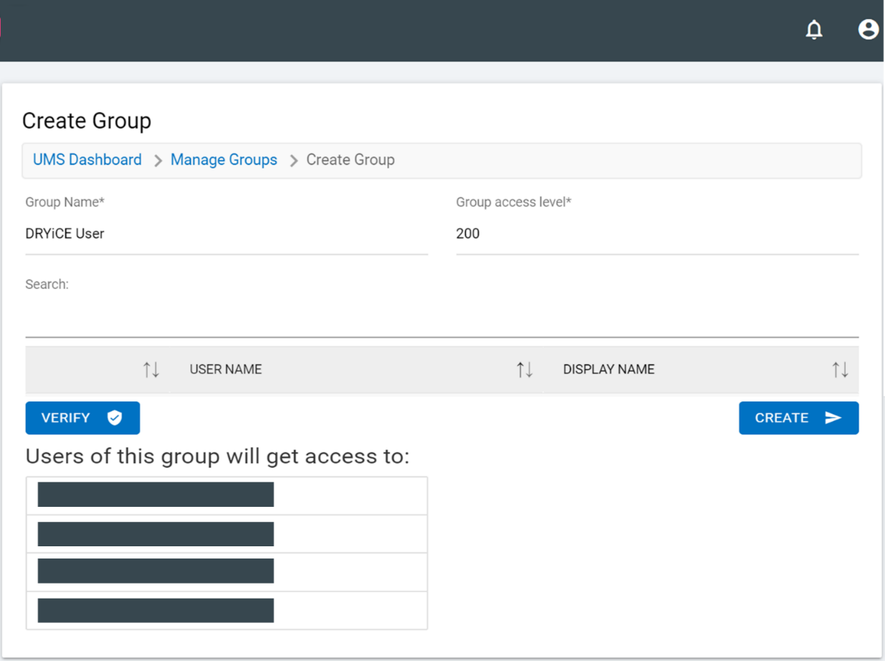Click the DISPLAY NAME column header

[608, 370]
